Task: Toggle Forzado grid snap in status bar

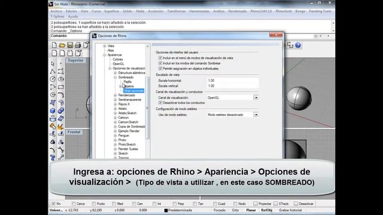Action: (x=220, y=210)
